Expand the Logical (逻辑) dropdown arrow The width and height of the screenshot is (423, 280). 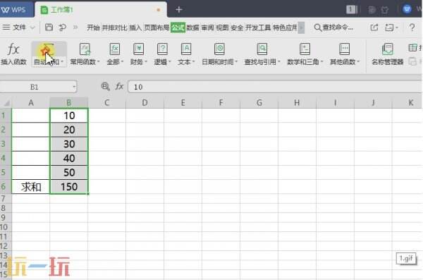(x=170, y=62)
